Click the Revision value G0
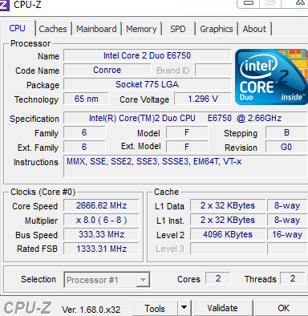 pos(286,147)
